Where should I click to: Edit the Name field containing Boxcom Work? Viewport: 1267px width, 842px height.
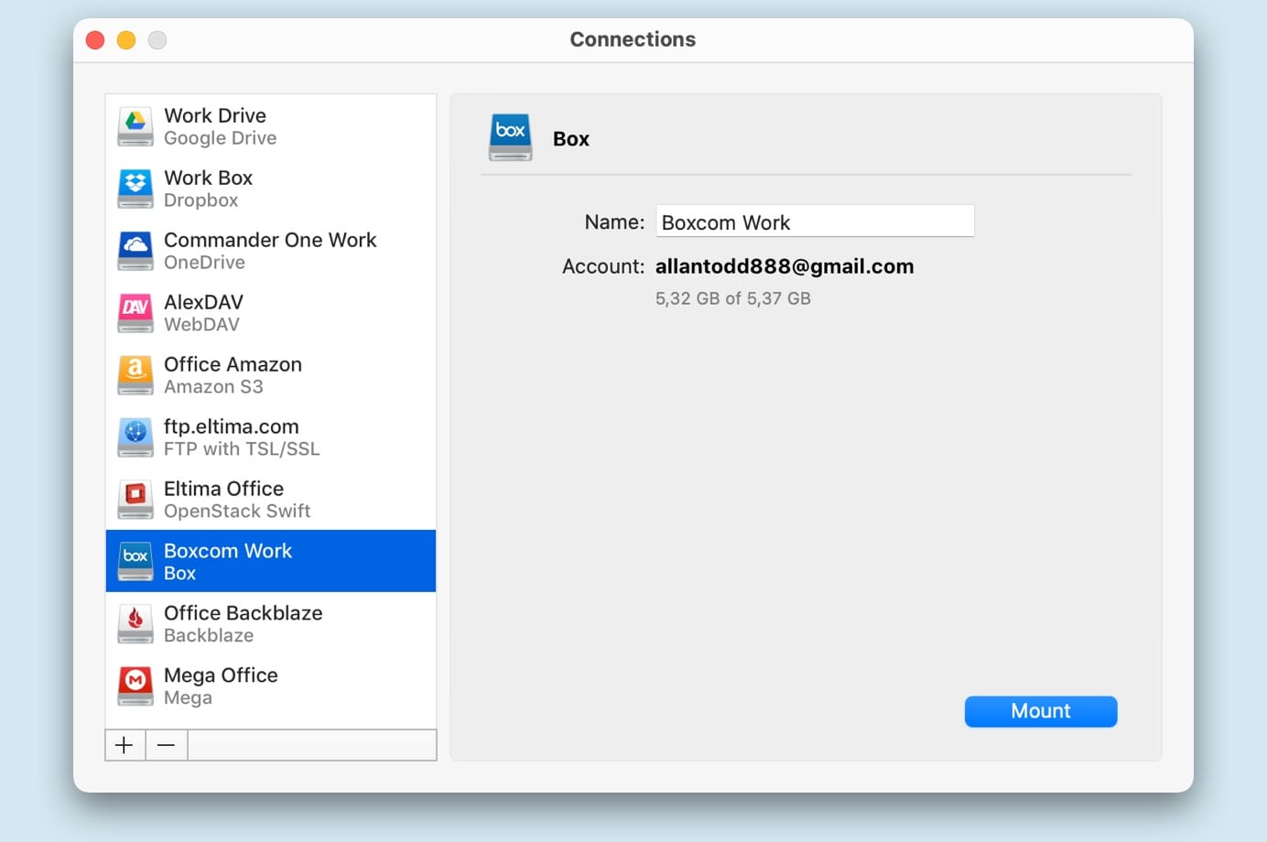(815, 221)
